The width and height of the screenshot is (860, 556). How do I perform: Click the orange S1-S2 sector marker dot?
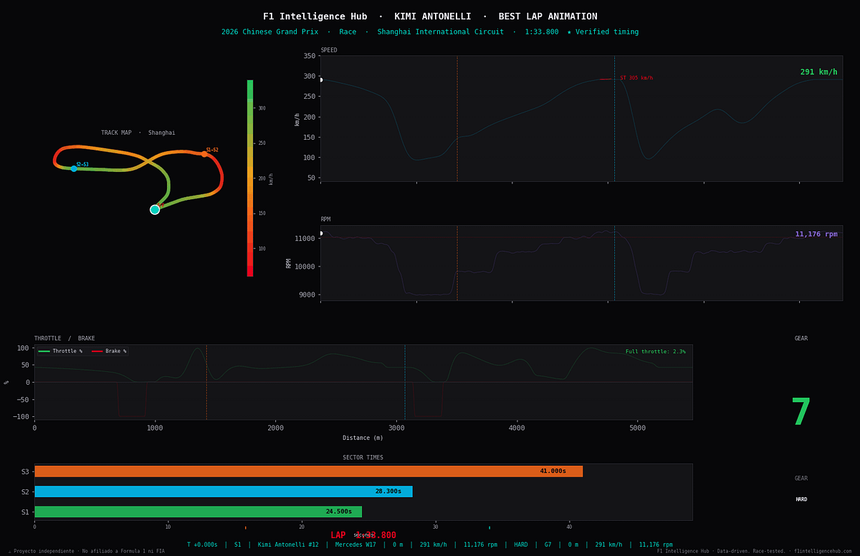204,154
